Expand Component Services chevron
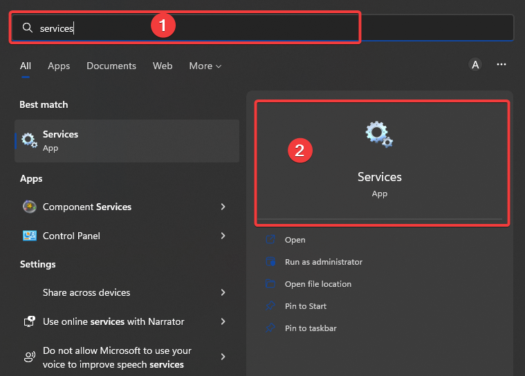 point(223,207)
